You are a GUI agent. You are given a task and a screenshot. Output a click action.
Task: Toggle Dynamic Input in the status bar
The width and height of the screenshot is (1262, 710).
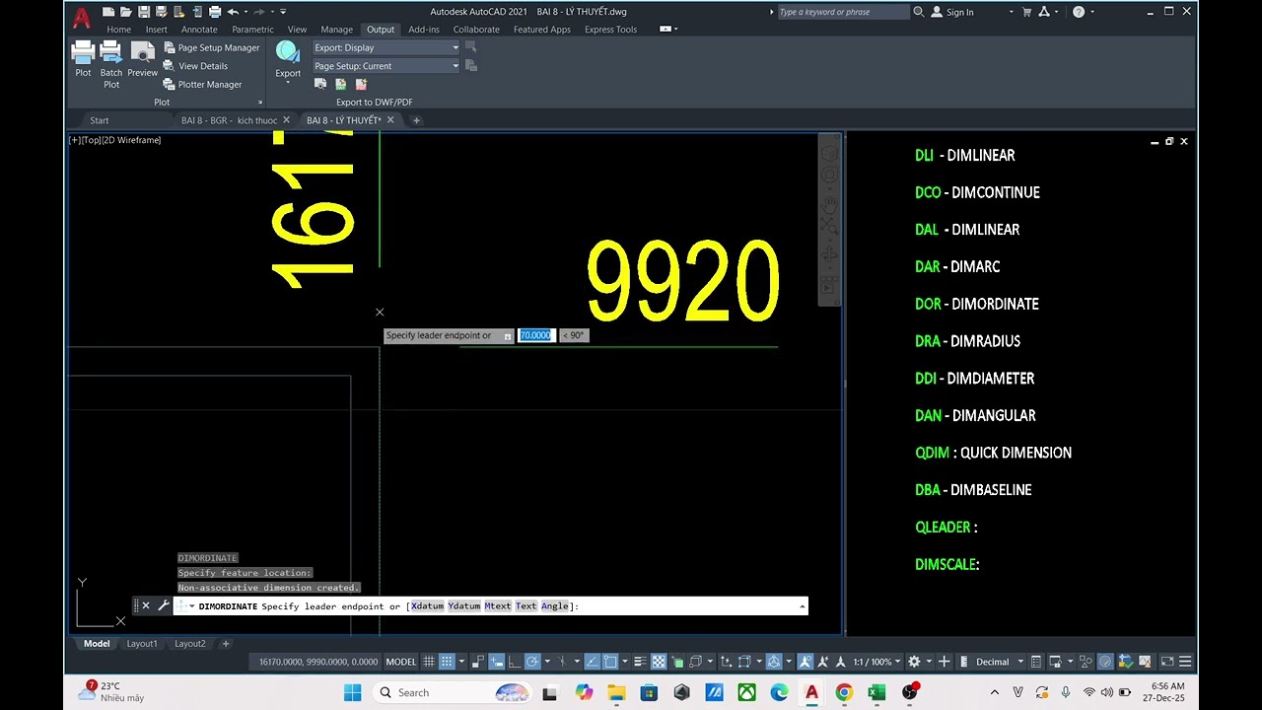tap(496, 662)
